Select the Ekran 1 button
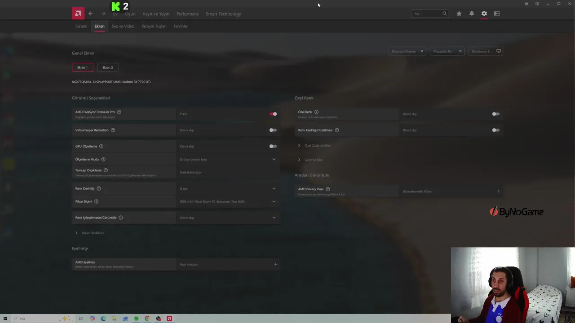 click(83, 67)
